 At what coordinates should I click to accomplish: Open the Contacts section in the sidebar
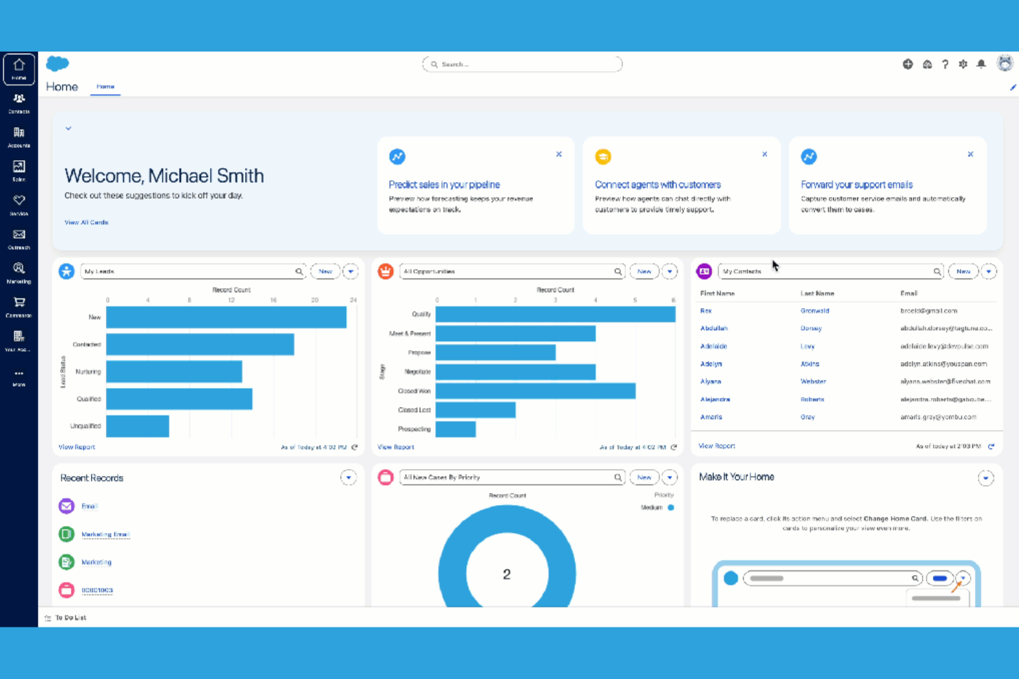[18, 103]
